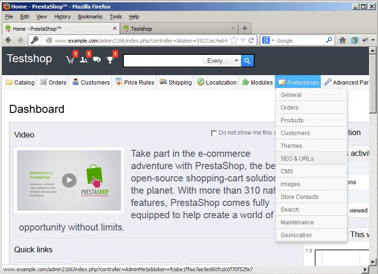Select Themes in Preferences dropdown
Image resolution: width=378 pixels, height=274 pixels.
311,146
